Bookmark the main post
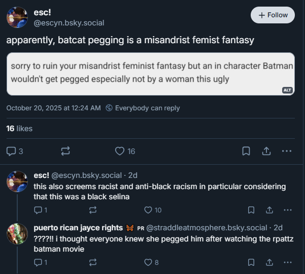The width and height of the screenshot is (305, 274). coord(246,151)
